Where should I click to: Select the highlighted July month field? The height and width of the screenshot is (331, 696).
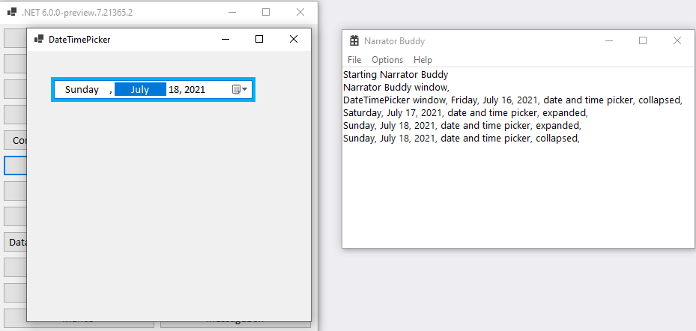(x=140, y=90)
